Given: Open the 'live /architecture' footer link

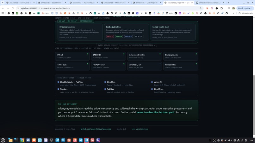Looking at the screenshot, I should click(140, 129).
